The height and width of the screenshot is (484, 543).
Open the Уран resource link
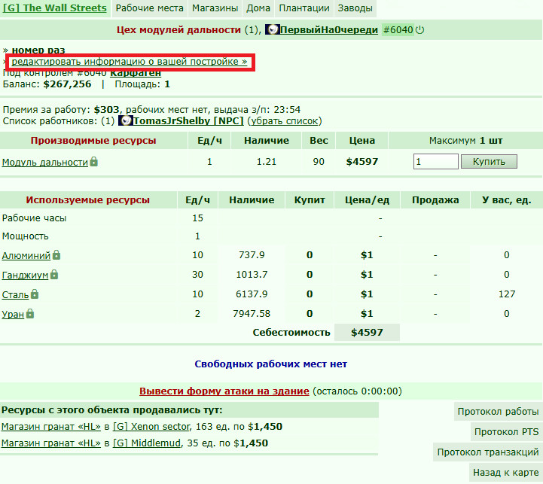[13, 315]
